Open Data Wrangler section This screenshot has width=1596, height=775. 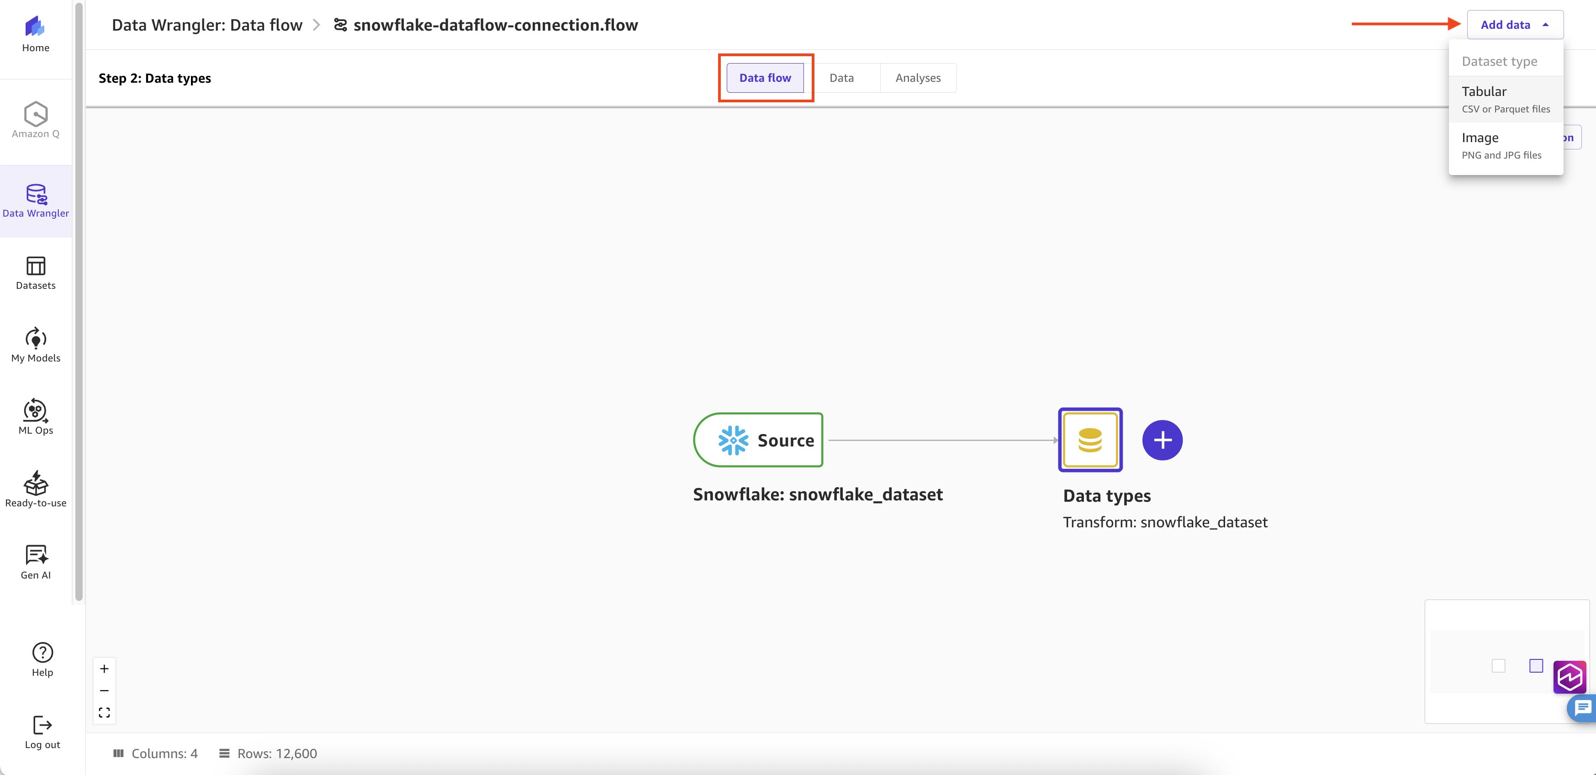click(x=35, y=201)
